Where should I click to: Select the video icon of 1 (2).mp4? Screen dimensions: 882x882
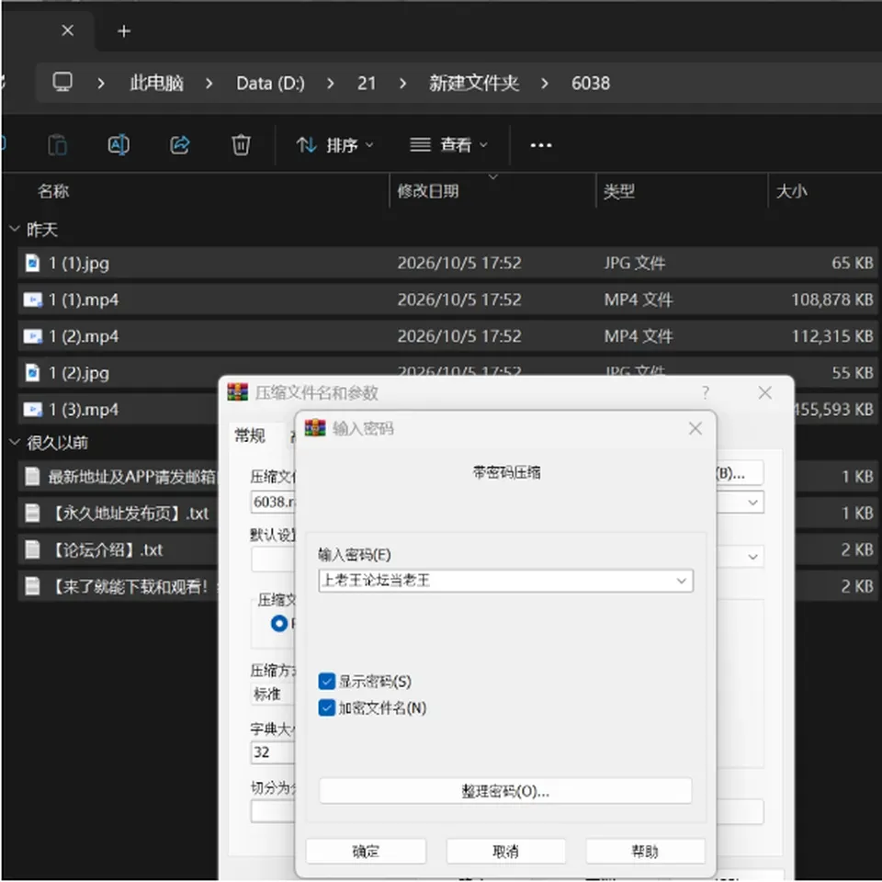33,336
